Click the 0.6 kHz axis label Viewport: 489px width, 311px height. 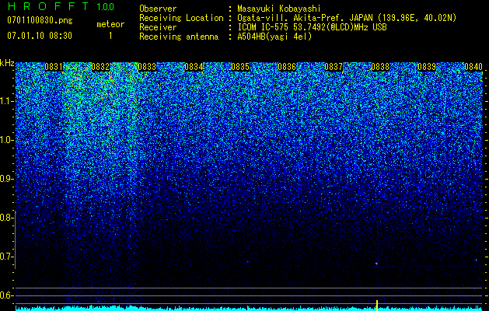[6, 295]
